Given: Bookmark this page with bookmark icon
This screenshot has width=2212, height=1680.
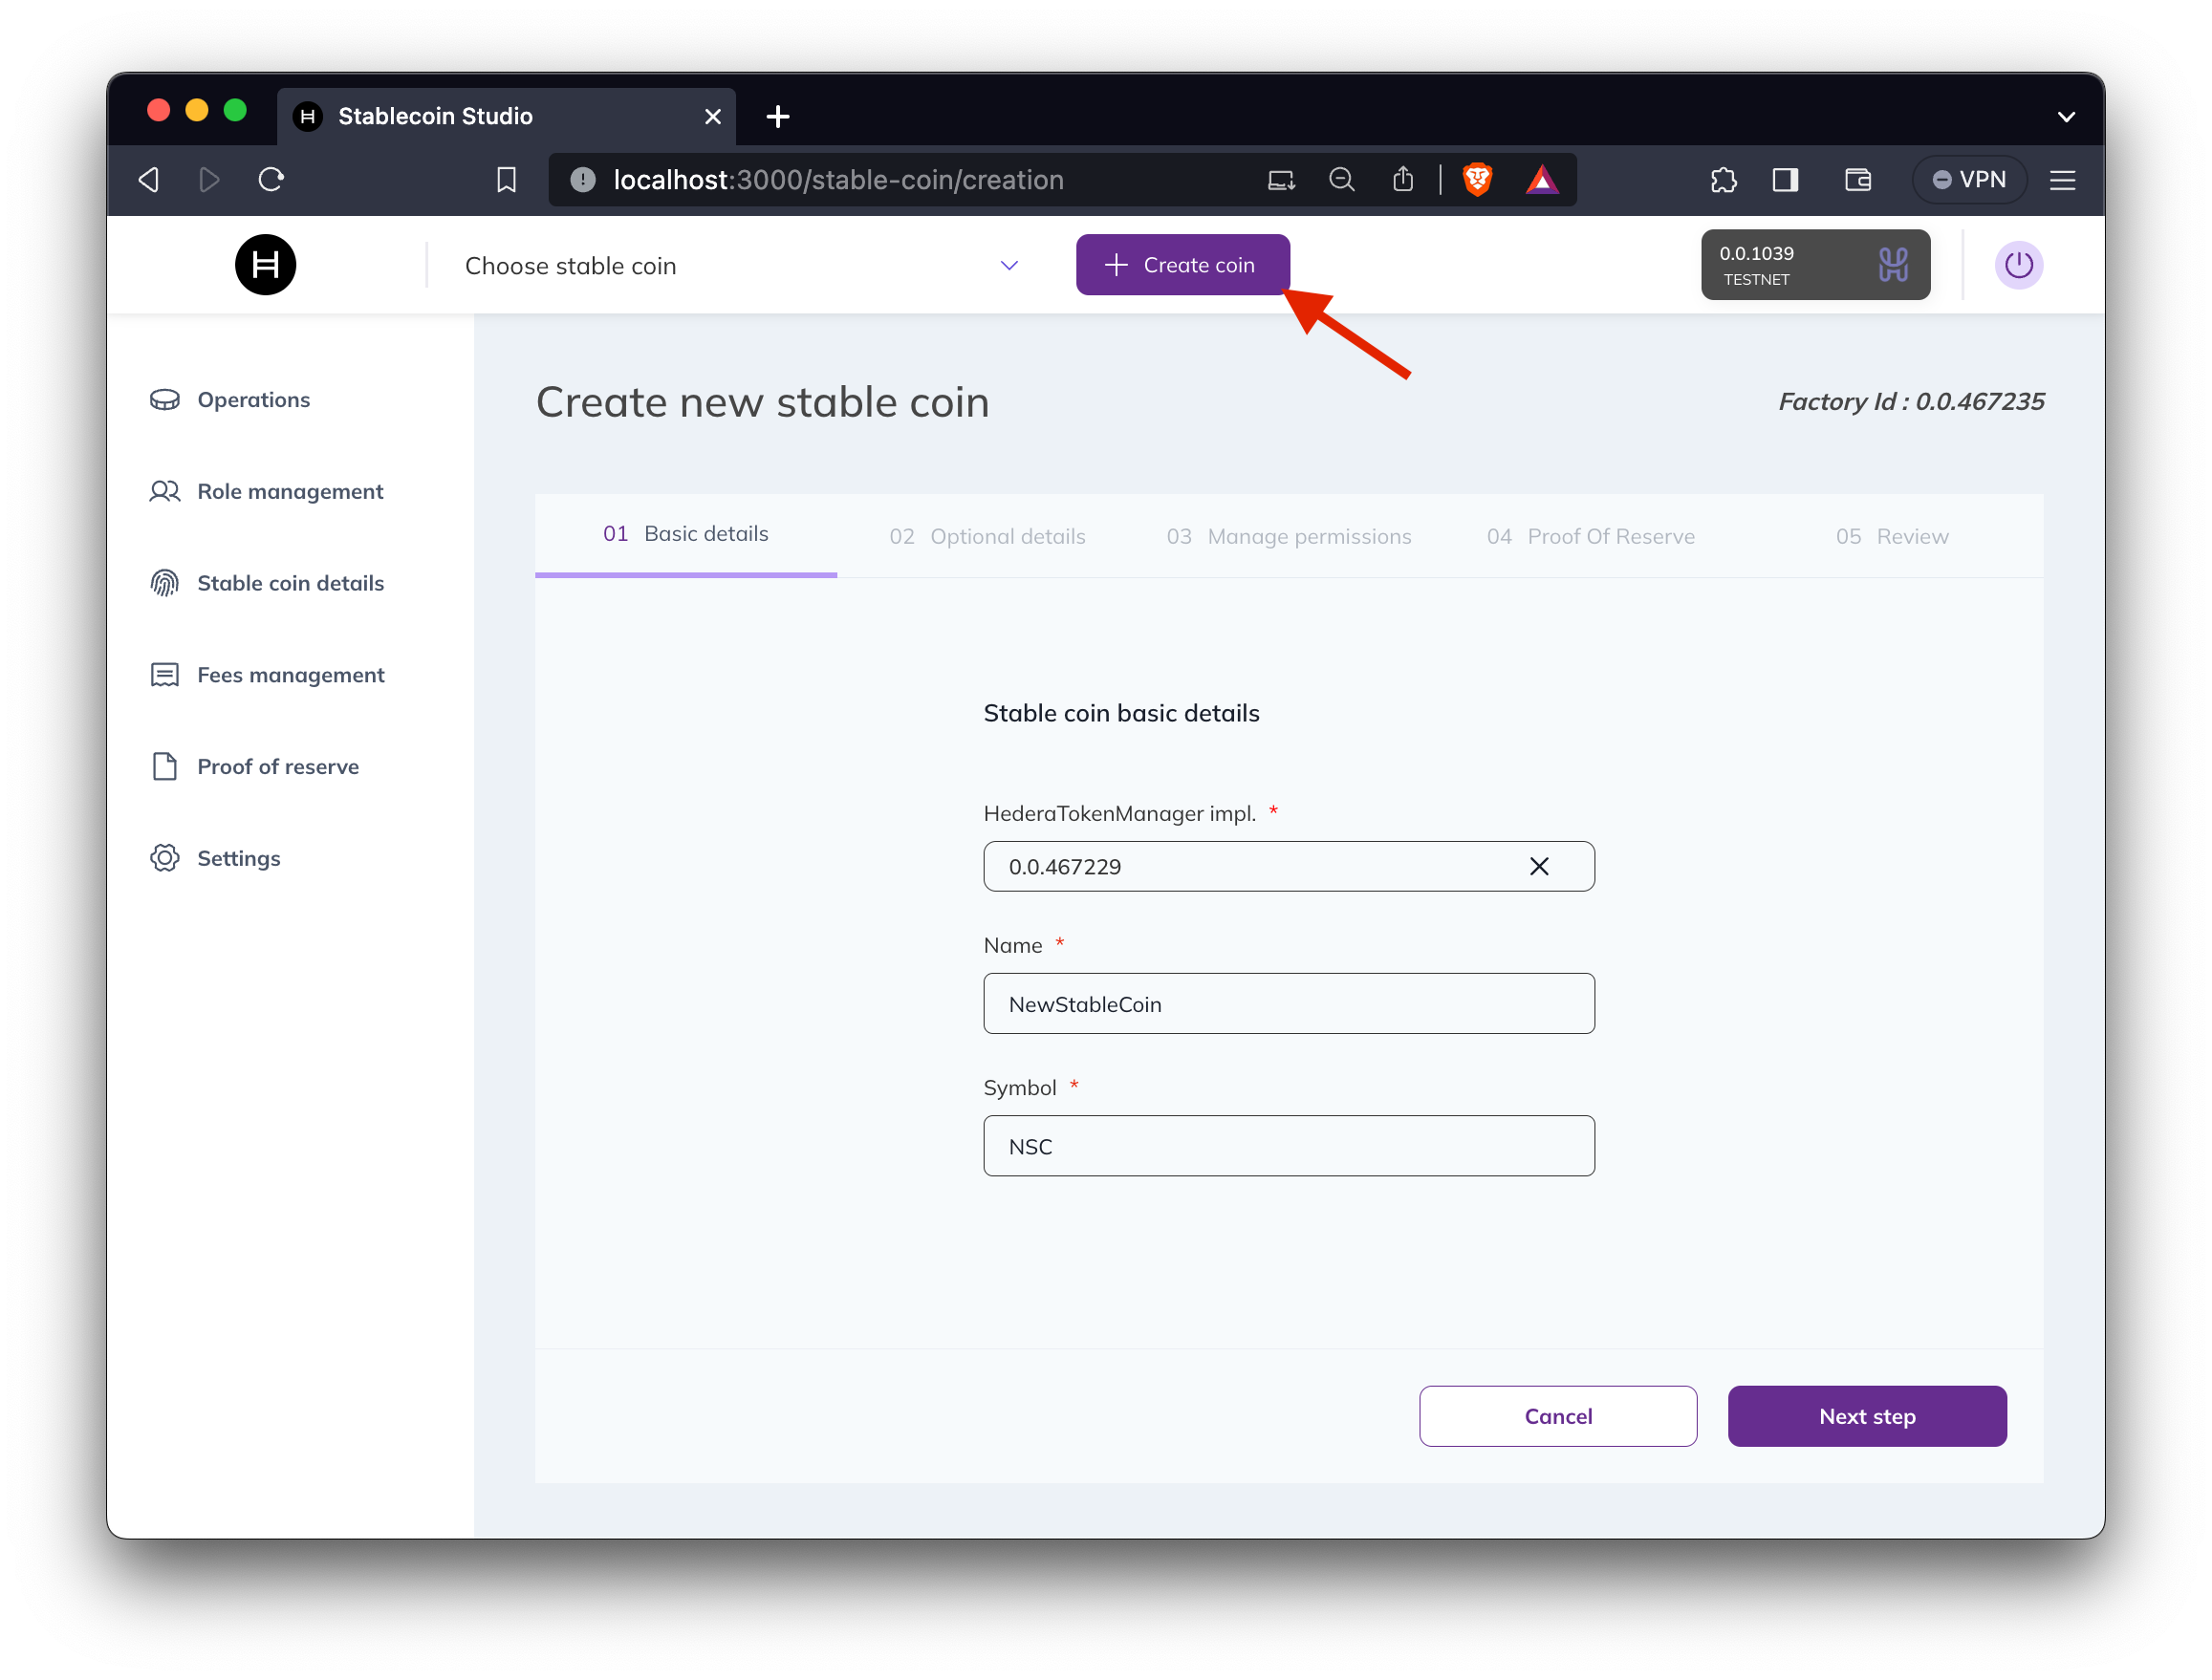Looking at the screenshot, I should coord(507,180).
